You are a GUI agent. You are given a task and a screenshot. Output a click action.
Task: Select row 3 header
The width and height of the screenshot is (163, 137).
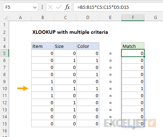pyautogui.click(x=5, y=39)
